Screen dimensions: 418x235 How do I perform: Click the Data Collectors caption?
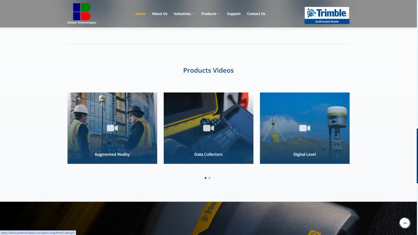pos(208,154)
